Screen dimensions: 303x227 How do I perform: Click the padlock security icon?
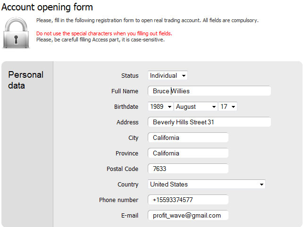pyautogui.click(x=16, y=33)
